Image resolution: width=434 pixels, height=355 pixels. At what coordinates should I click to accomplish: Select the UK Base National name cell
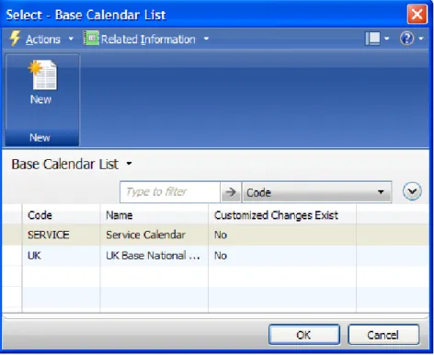[x=154, y=256]
